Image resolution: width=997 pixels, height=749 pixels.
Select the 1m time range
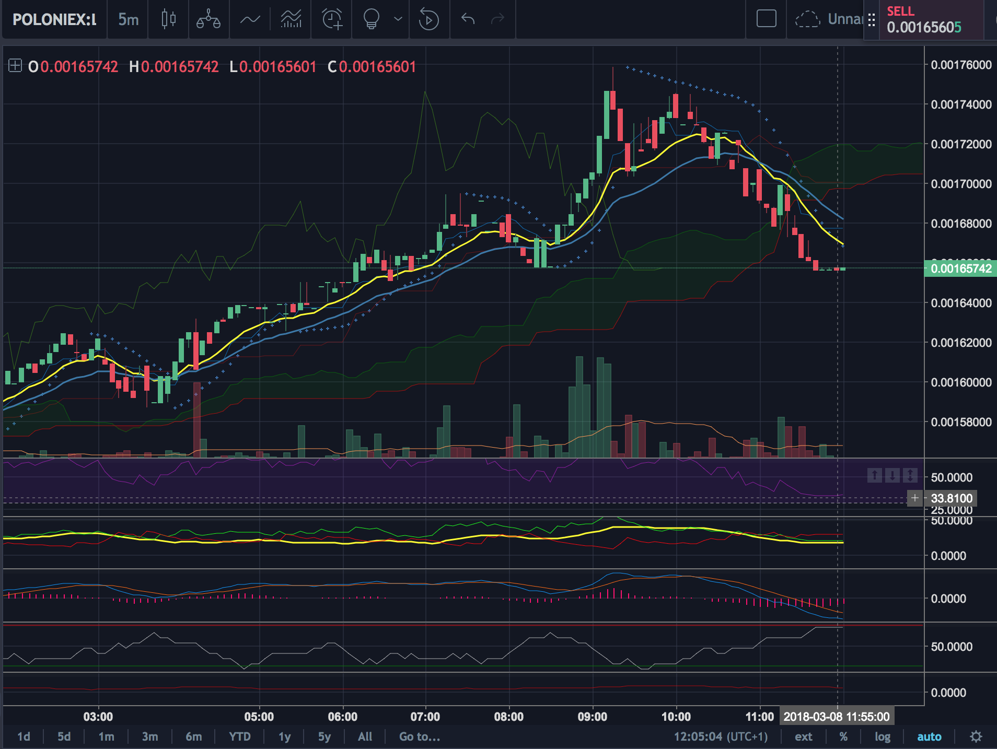106,736
